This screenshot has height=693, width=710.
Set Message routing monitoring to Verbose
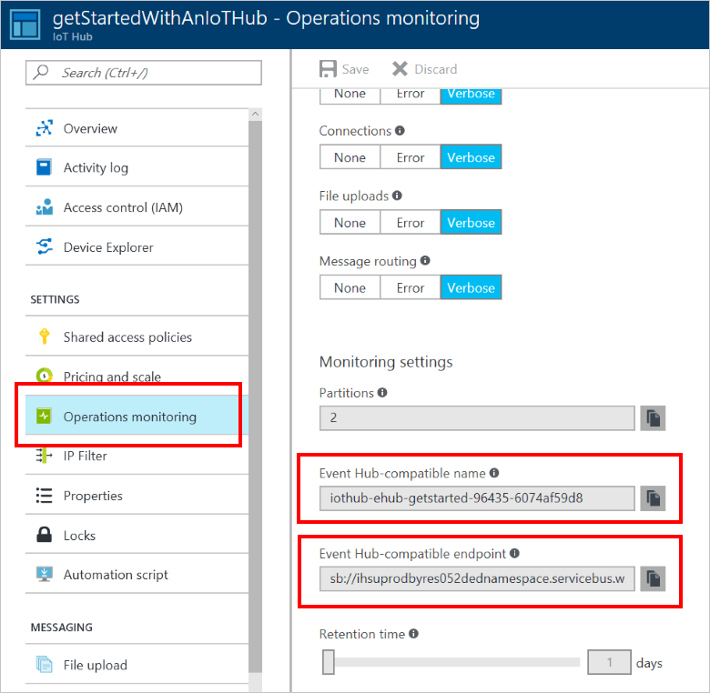pos(471,287)
